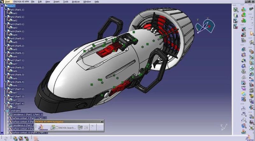Open the Help menu
255x141 pixels.
97,2
